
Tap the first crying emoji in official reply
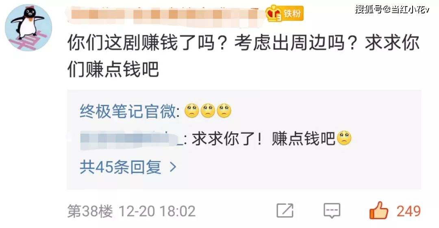(x=192, y=111)
